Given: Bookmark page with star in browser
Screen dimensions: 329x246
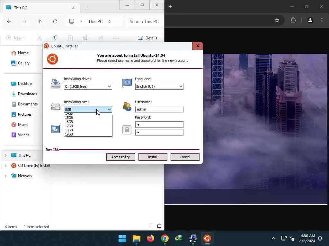Looking at the screenshot, I should pos(277,20).
